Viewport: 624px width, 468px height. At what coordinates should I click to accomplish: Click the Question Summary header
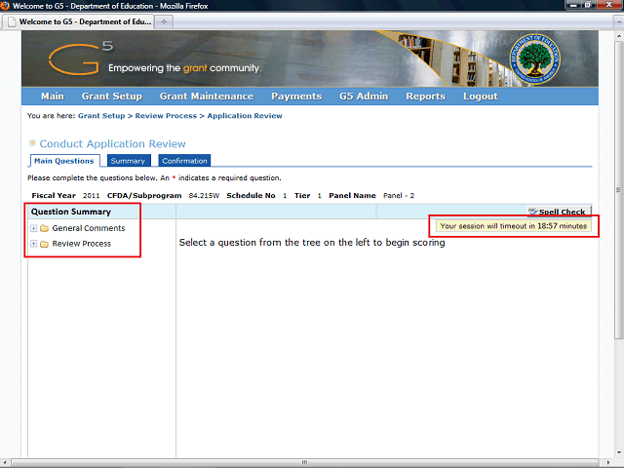point(71,212)
